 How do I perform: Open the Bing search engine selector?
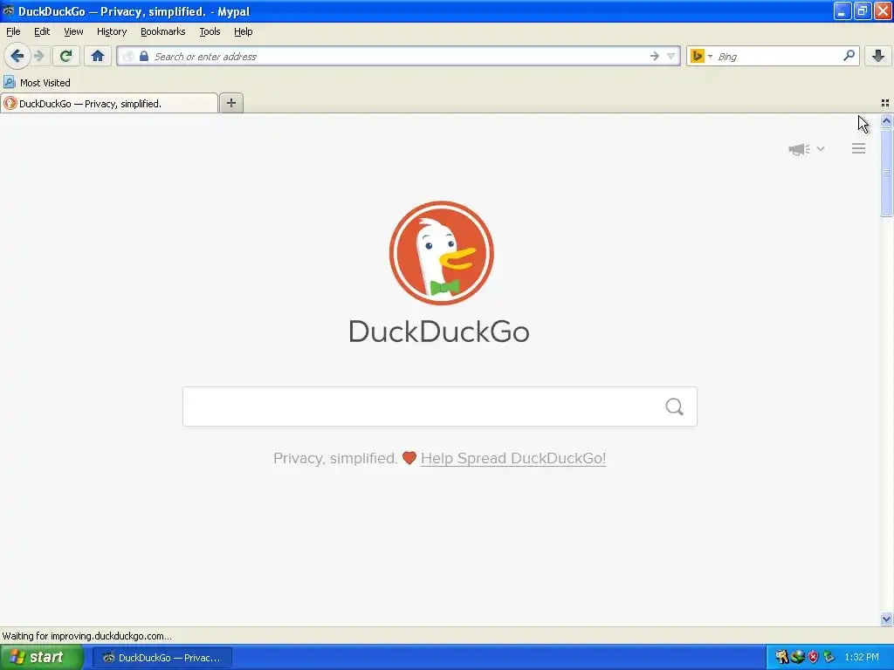pyautogui.click(x=701, y=56)
